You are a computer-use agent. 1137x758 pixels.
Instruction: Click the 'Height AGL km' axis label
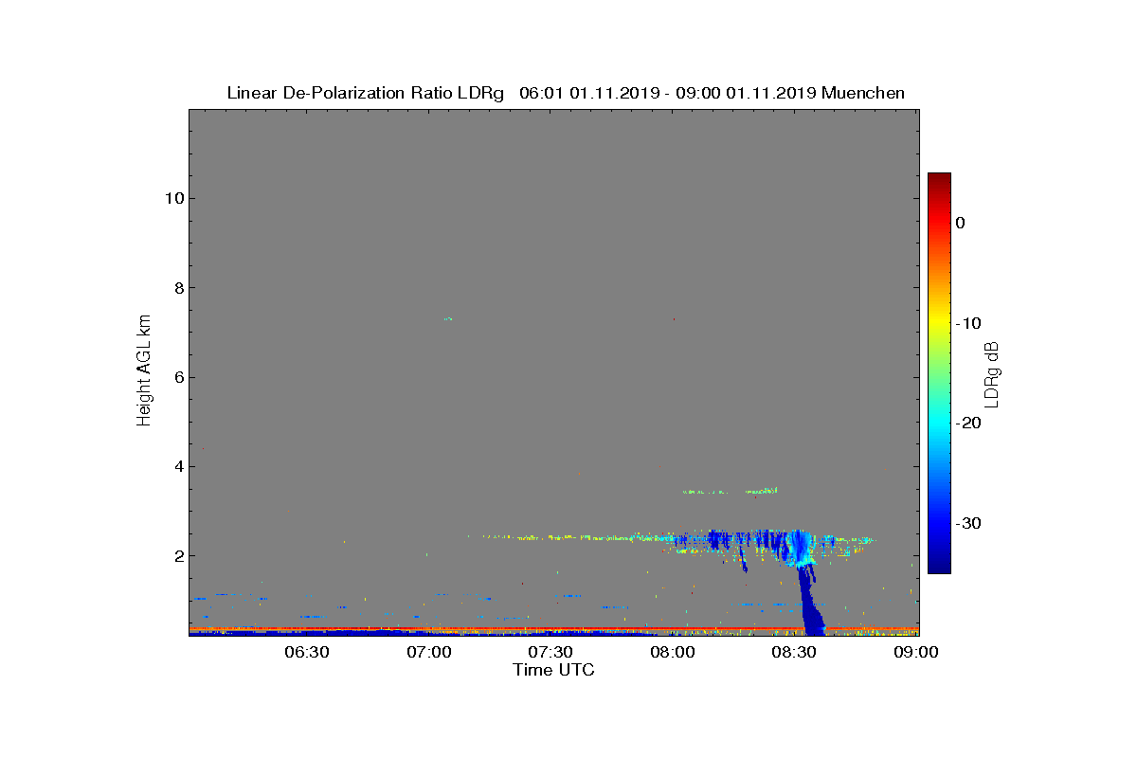click(144, 372)
